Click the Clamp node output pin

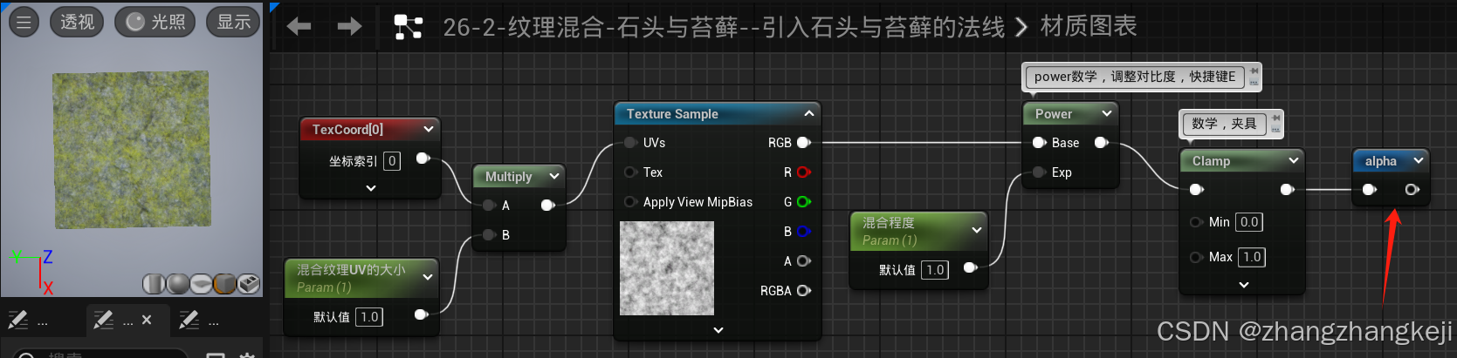[1287, 190]
